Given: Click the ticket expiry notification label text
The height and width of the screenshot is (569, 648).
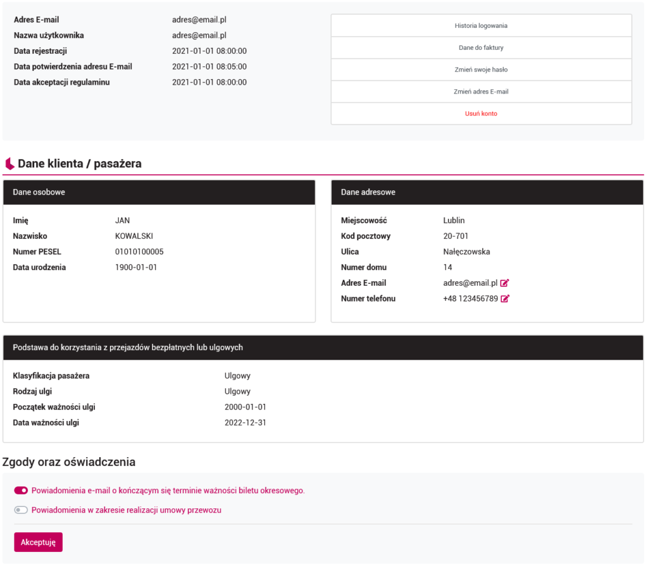Looking at the screenshot, I should [168, 491].
